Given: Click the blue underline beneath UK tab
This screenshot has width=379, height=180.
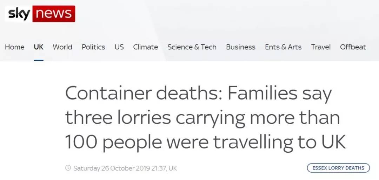Looking at the screenshot, I should pyautogui.click(x=39, y=60).
